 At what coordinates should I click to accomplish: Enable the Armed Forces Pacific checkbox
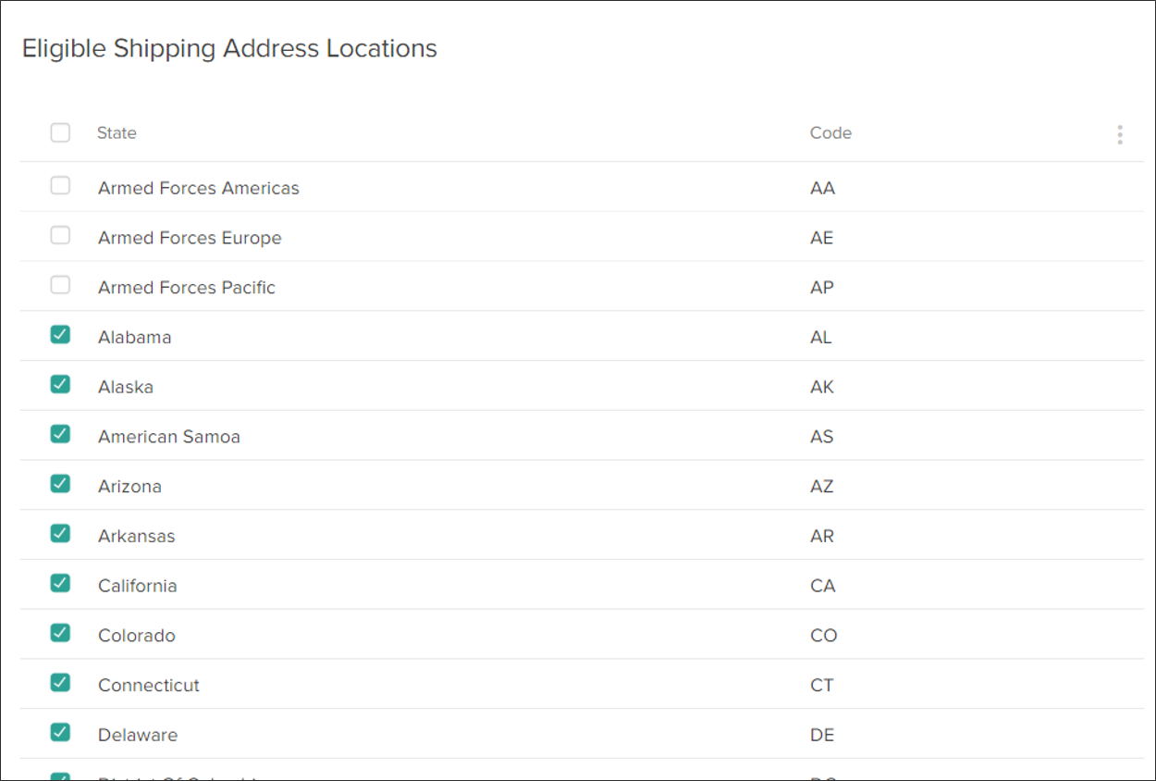60,285
